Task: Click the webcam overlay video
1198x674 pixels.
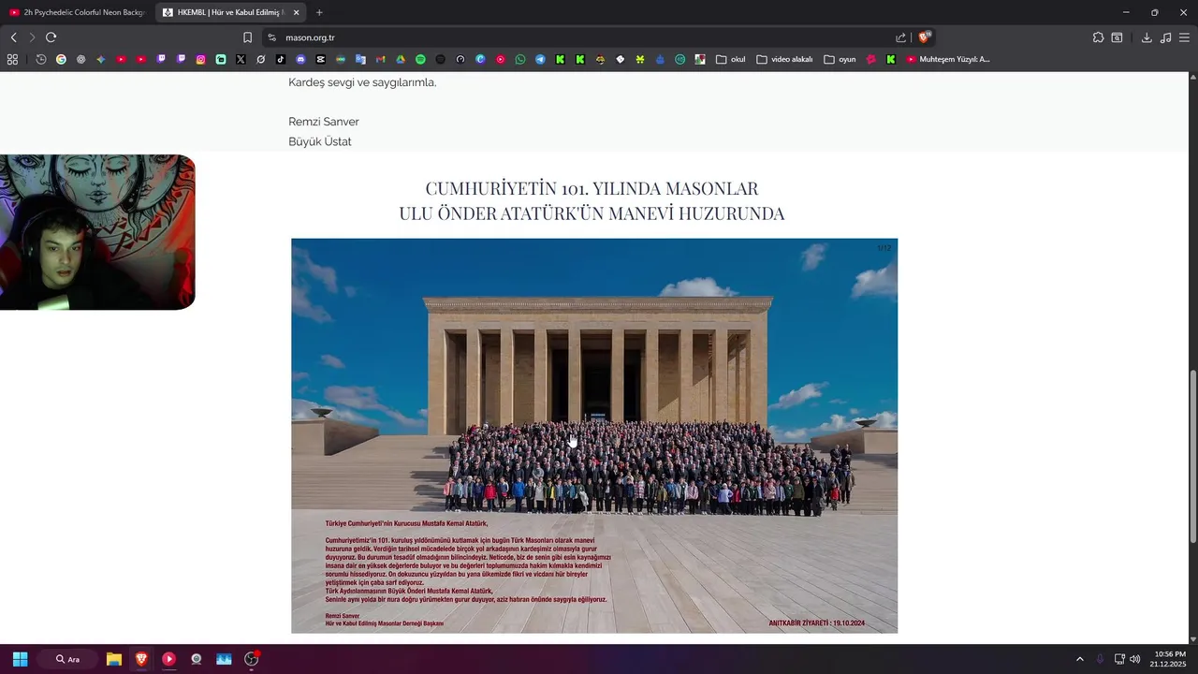Action: point(97,232)
